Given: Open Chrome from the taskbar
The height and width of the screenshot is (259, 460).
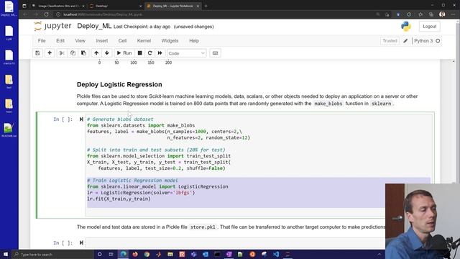Looking at the screenshot, I should [x=147, y=254].
